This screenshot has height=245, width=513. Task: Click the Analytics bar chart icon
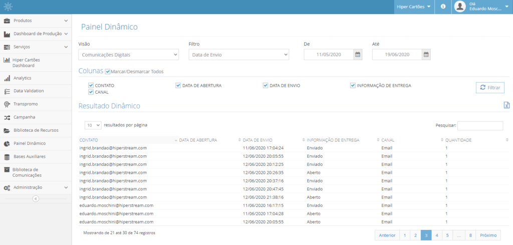tap(7, 79)
